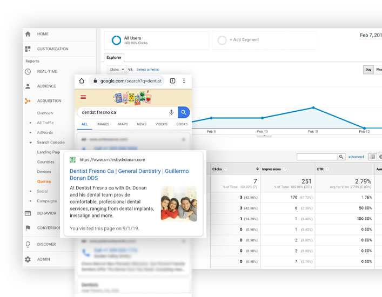Click the Select a metric link
Image resolution: width=382 pixels, height=297 pixels.
pyautogui.click(x=148, y=70)
